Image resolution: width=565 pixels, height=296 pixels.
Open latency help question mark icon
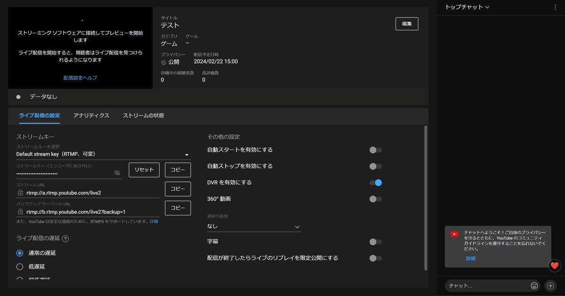click(65, 239)
